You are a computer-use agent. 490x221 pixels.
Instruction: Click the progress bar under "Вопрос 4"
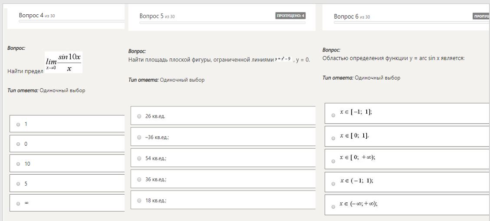pyautogui.click(x=72, y=21)
